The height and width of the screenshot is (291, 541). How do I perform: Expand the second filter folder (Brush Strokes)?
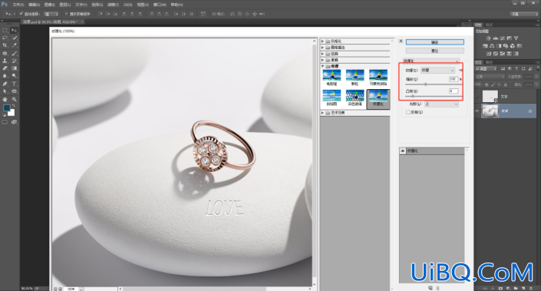point(322,48)
